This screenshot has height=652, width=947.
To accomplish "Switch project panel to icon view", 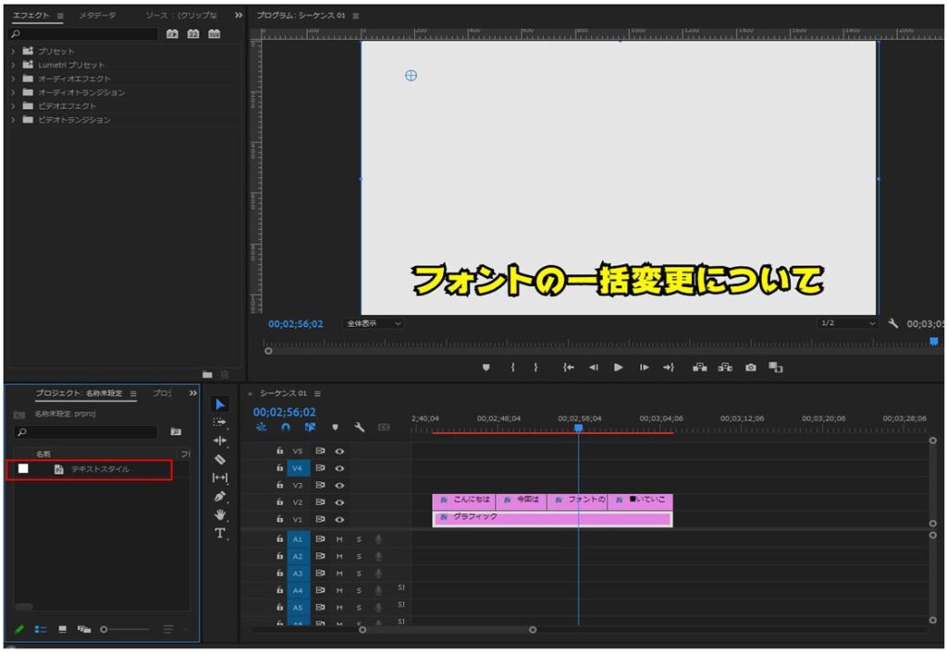I will pyautogui.click(x=63, y=629).
